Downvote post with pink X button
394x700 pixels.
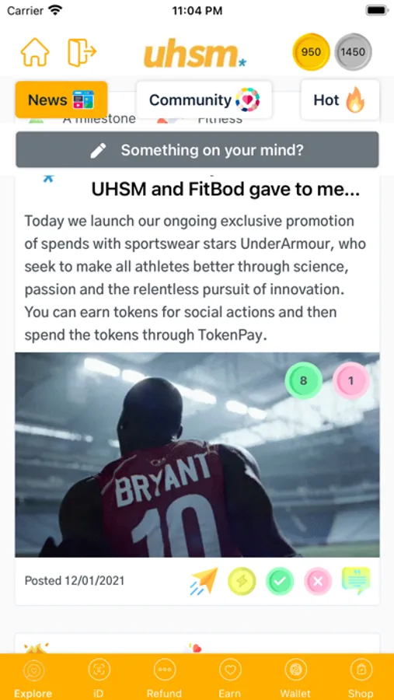point(318,581)
